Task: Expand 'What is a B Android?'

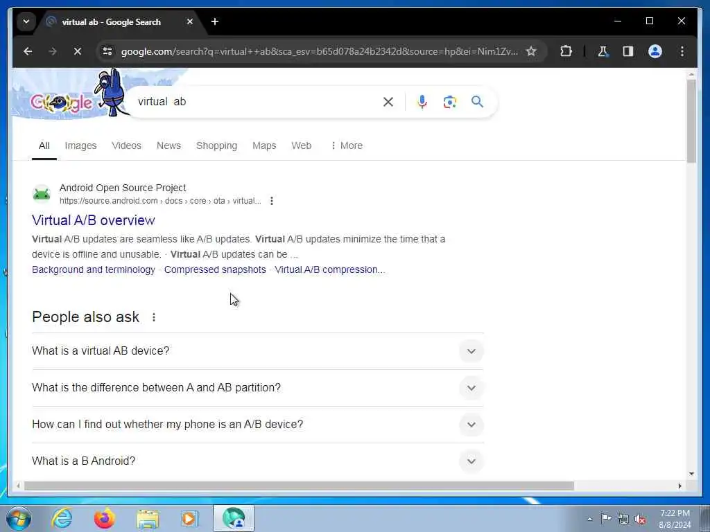Action: pos(258,461)
